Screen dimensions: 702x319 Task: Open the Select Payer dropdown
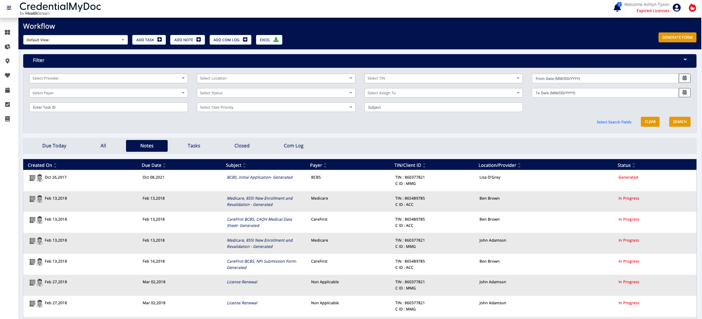point(108,93)
